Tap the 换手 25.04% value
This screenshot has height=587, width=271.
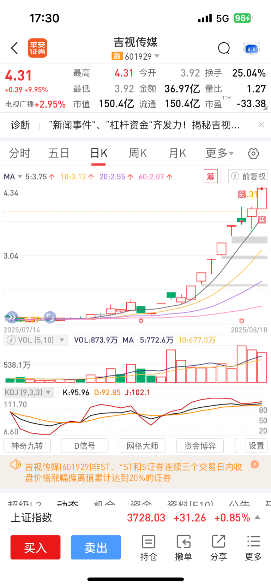249,73
